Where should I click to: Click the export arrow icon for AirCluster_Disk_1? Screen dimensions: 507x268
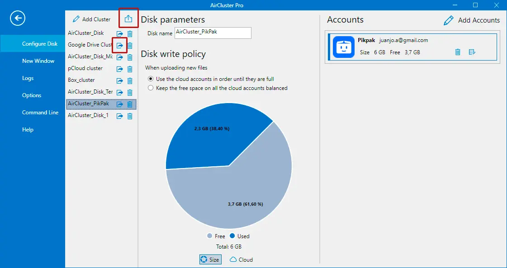click(x=120, y=116)
